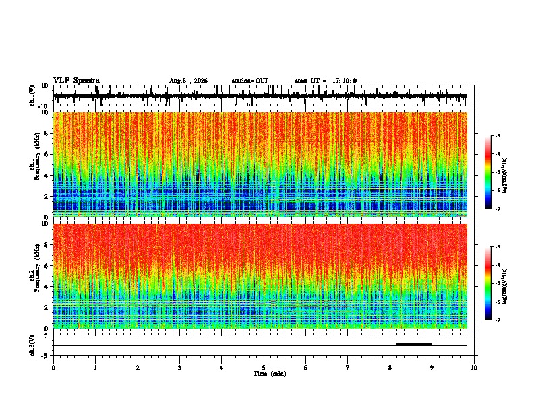The width and height of the screenshot is (534, 412).
Task: Click the ch.1 "Frequency (kHz)" axis label
Action: point(36,156)
